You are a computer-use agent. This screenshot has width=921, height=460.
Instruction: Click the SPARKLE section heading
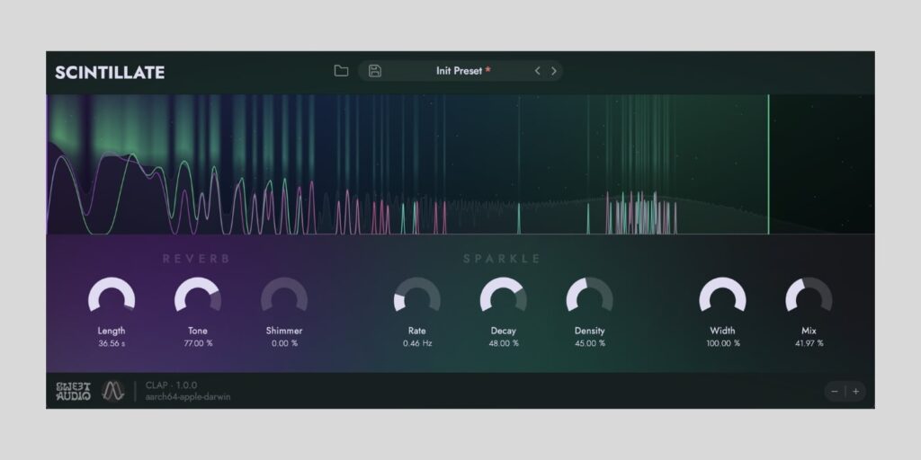click(502, 259)
